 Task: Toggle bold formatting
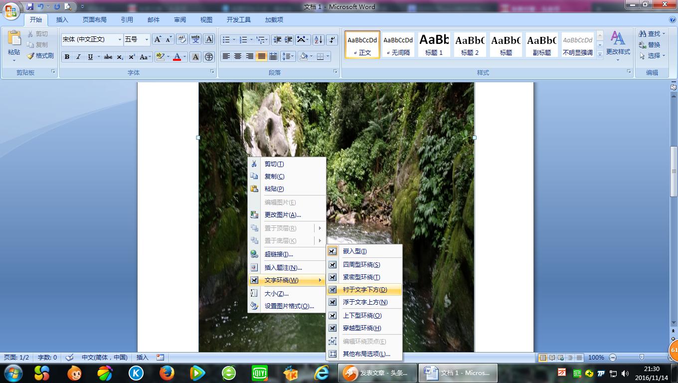click(x=66, y=57)
